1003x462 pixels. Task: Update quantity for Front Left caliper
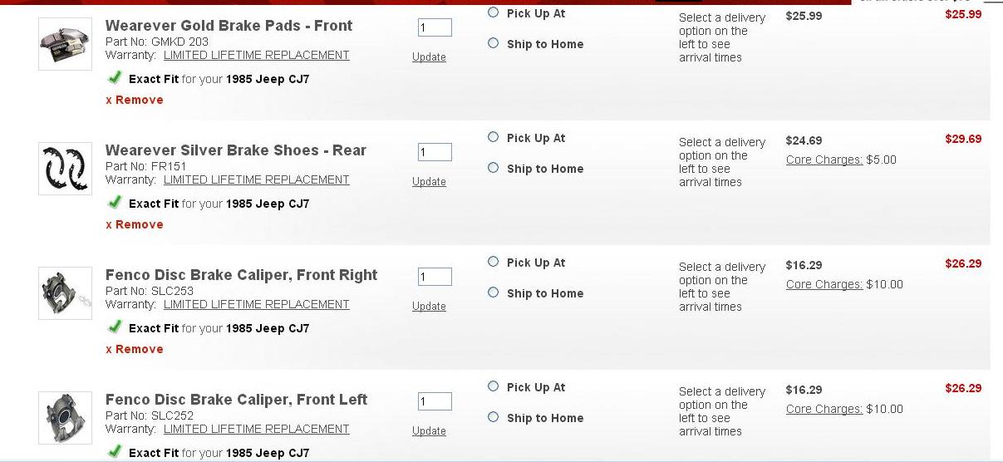coord(429,431)
